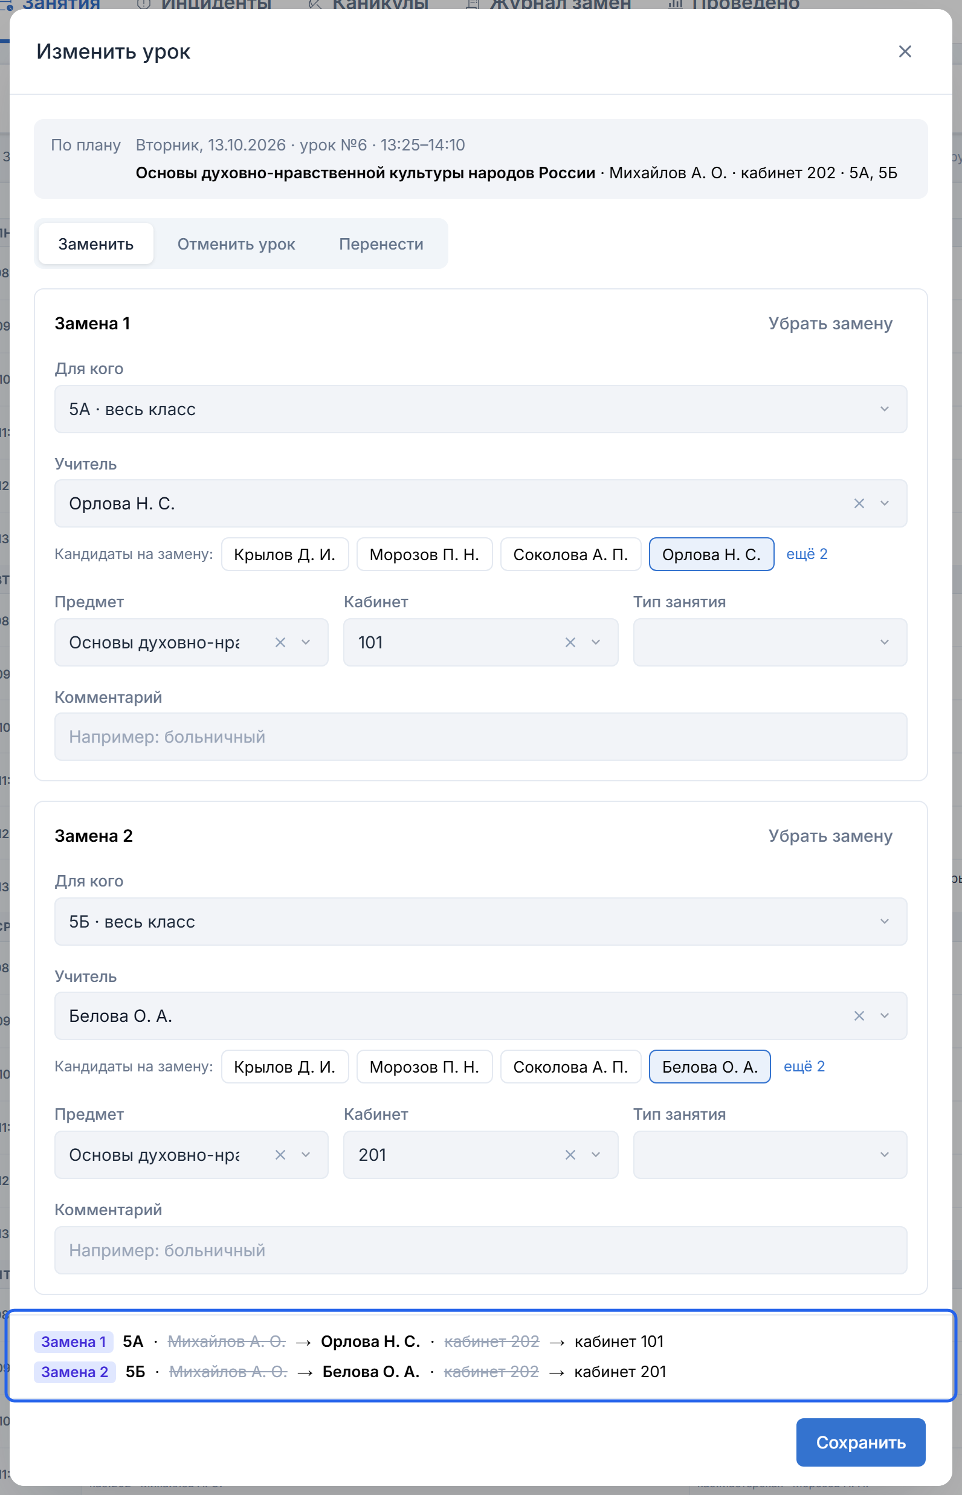Open Тип занятия dropdown in Замена 2
This screenshot has height=1495, width=962.
pos(770,1155)
